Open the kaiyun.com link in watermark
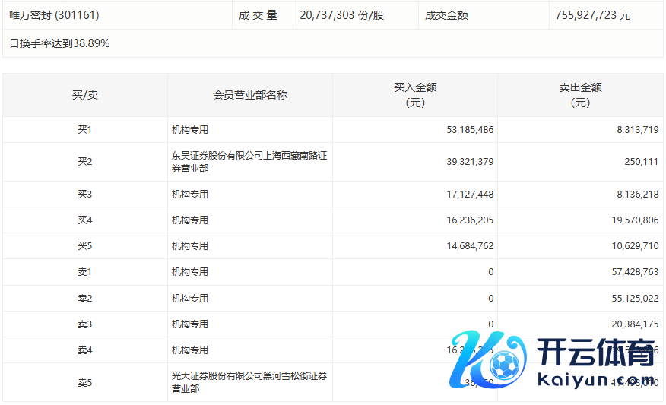The image size is (666, 405). [596, 380]
